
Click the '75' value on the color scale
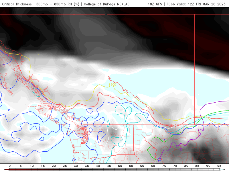coord(175,166)
